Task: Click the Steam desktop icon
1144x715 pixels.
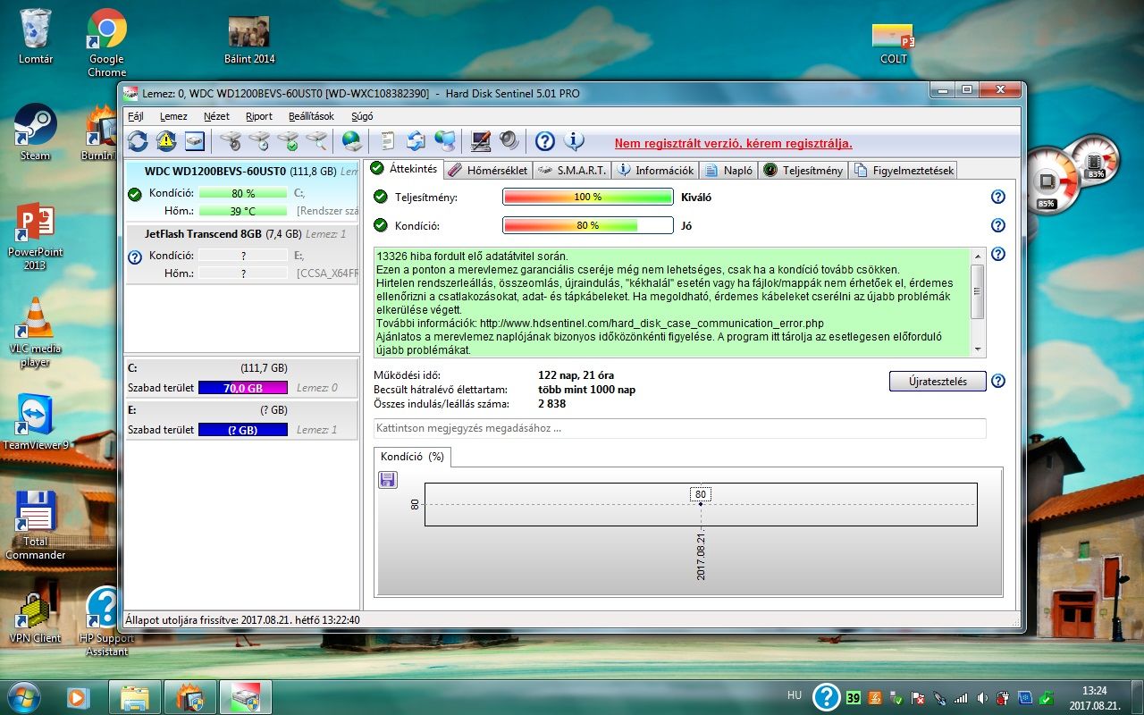Action: (x=35, y=132)
